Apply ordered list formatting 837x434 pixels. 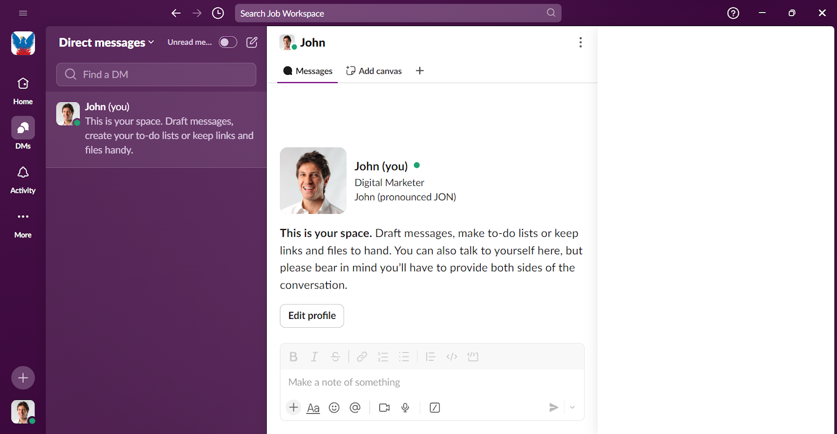pos(383,357)
